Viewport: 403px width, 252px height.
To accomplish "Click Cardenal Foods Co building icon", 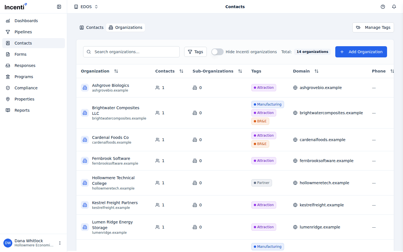I will pyautogui.click(x=85, y=140).
